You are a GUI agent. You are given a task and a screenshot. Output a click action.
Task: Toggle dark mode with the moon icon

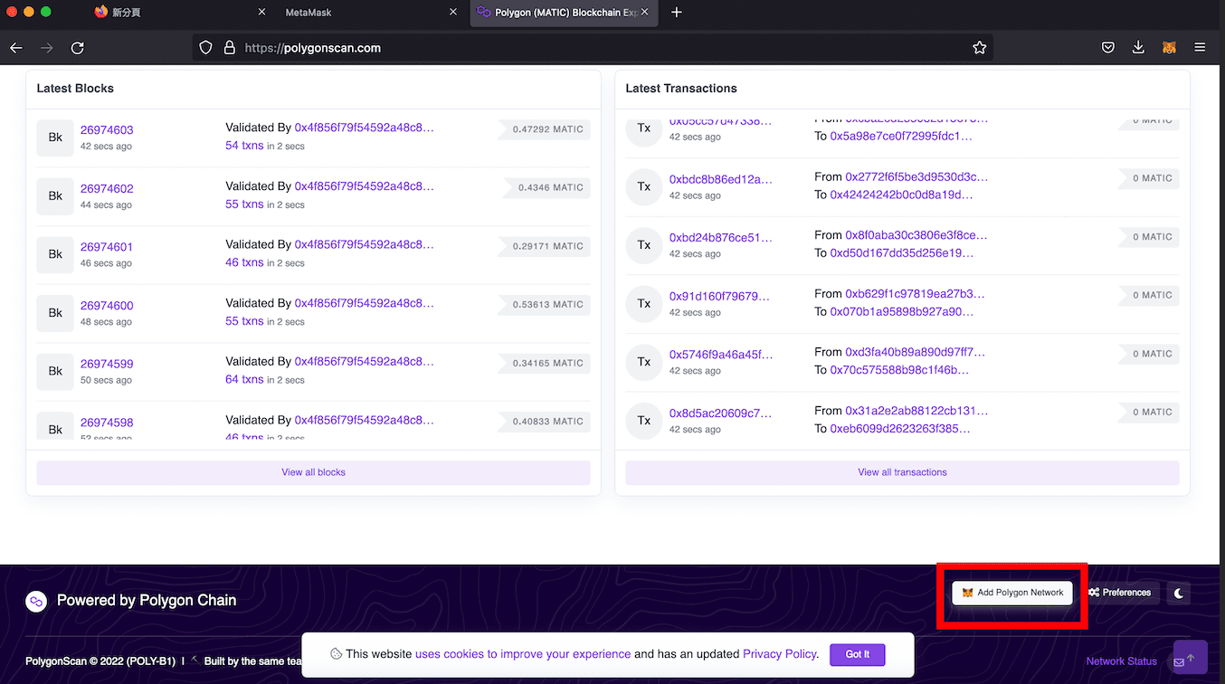[1179, 594]
